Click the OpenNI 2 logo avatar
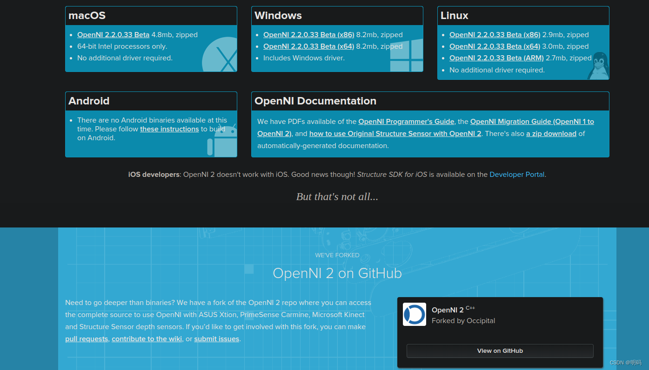649x370 pixels. coord(414,314)
